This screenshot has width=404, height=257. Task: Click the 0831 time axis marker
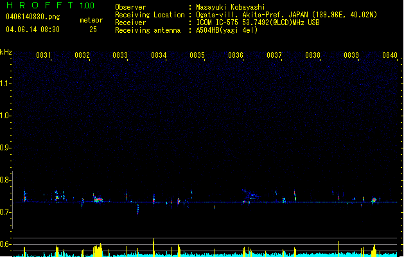pyautogui.click(x=43, y=55)
